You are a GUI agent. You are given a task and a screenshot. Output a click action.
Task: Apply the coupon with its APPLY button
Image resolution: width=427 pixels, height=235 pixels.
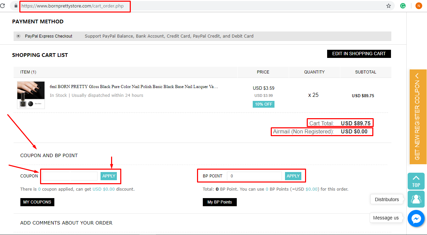coord(109,176)
